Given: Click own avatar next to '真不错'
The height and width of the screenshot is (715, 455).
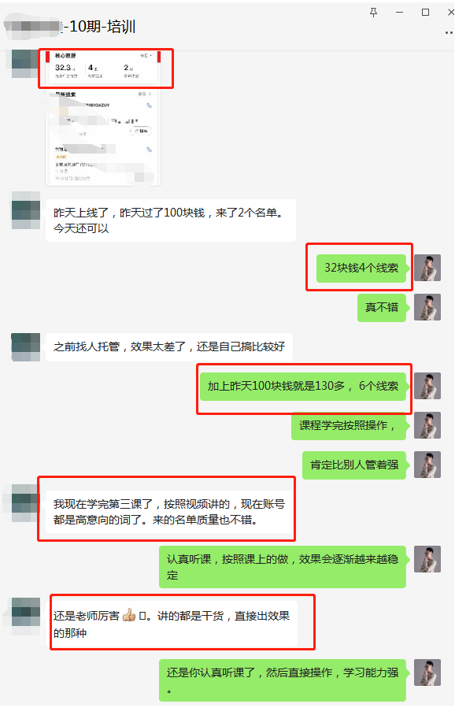Looking at the screenshot, I should [427, 307].
